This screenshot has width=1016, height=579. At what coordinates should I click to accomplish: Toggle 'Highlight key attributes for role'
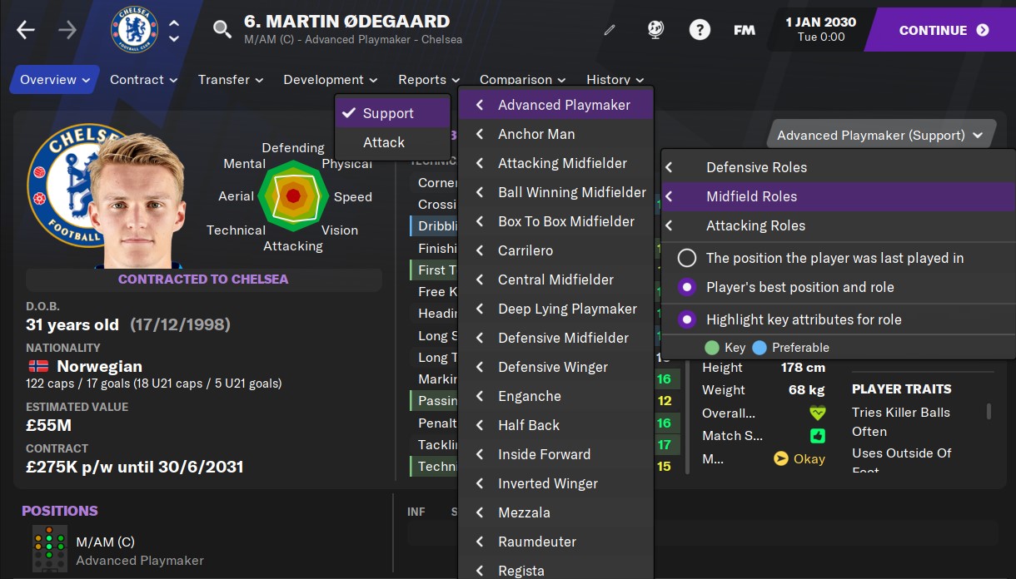pyautogui.click(x=687, y=319)
